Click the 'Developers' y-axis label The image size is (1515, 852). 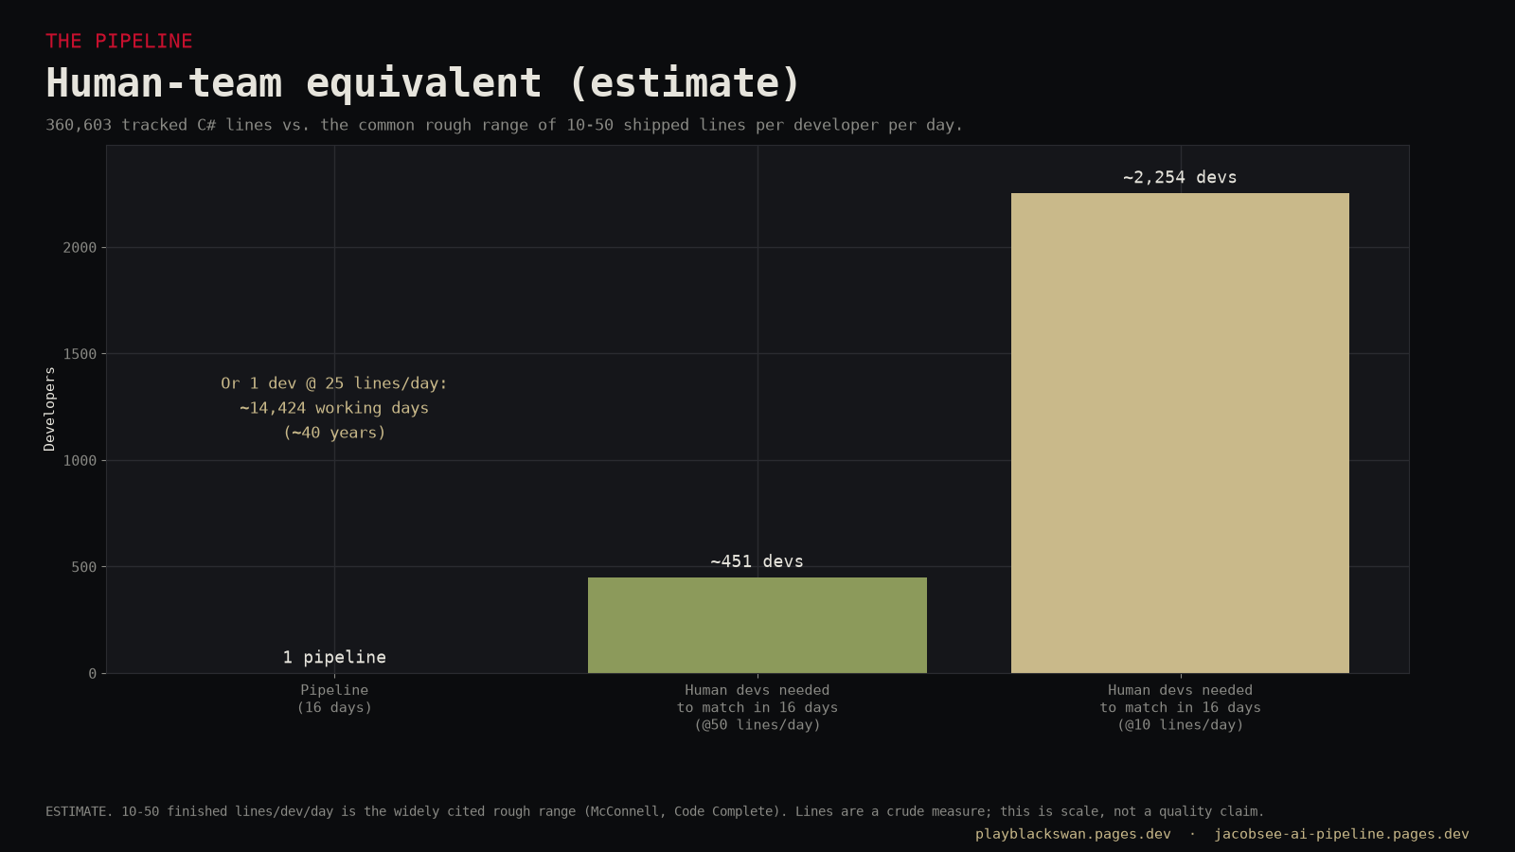coord(50,409)
